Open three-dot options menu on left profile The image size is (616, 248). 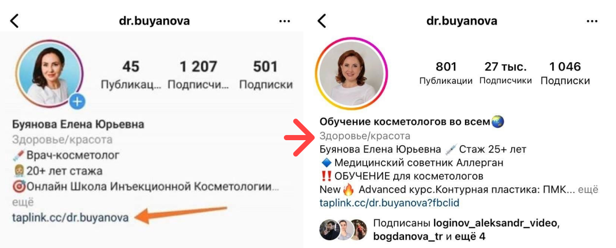click(285, 21)
